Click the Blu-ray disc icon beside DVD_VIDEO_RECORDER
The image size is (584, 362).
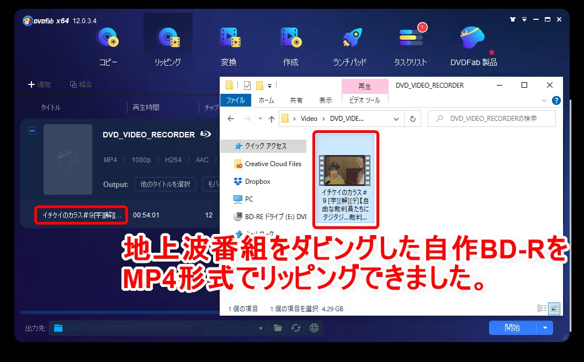point(205,134)
